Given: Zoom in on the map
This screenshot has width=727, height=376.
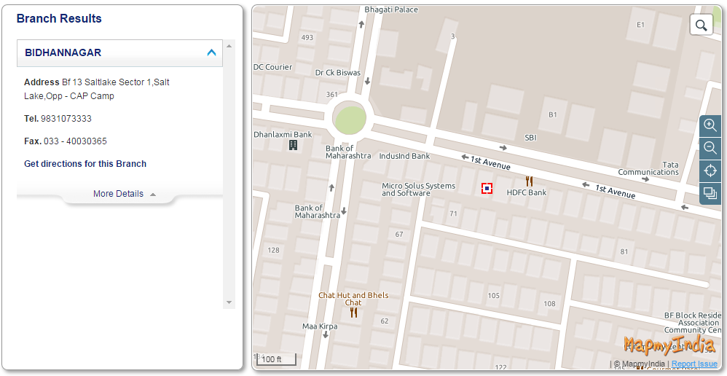Looking at the screenshot, I should [710, 125].
